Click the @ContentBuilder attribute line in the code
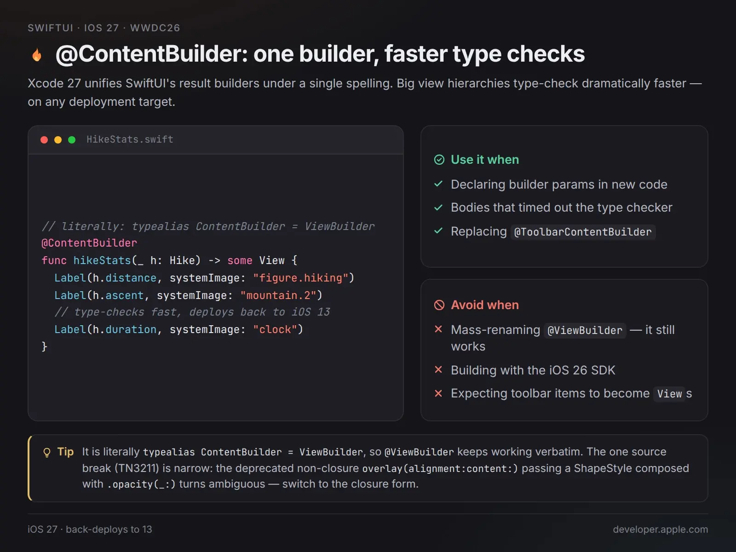The height and width of the screenshot is (552, 736). click(x=89, y=243)
